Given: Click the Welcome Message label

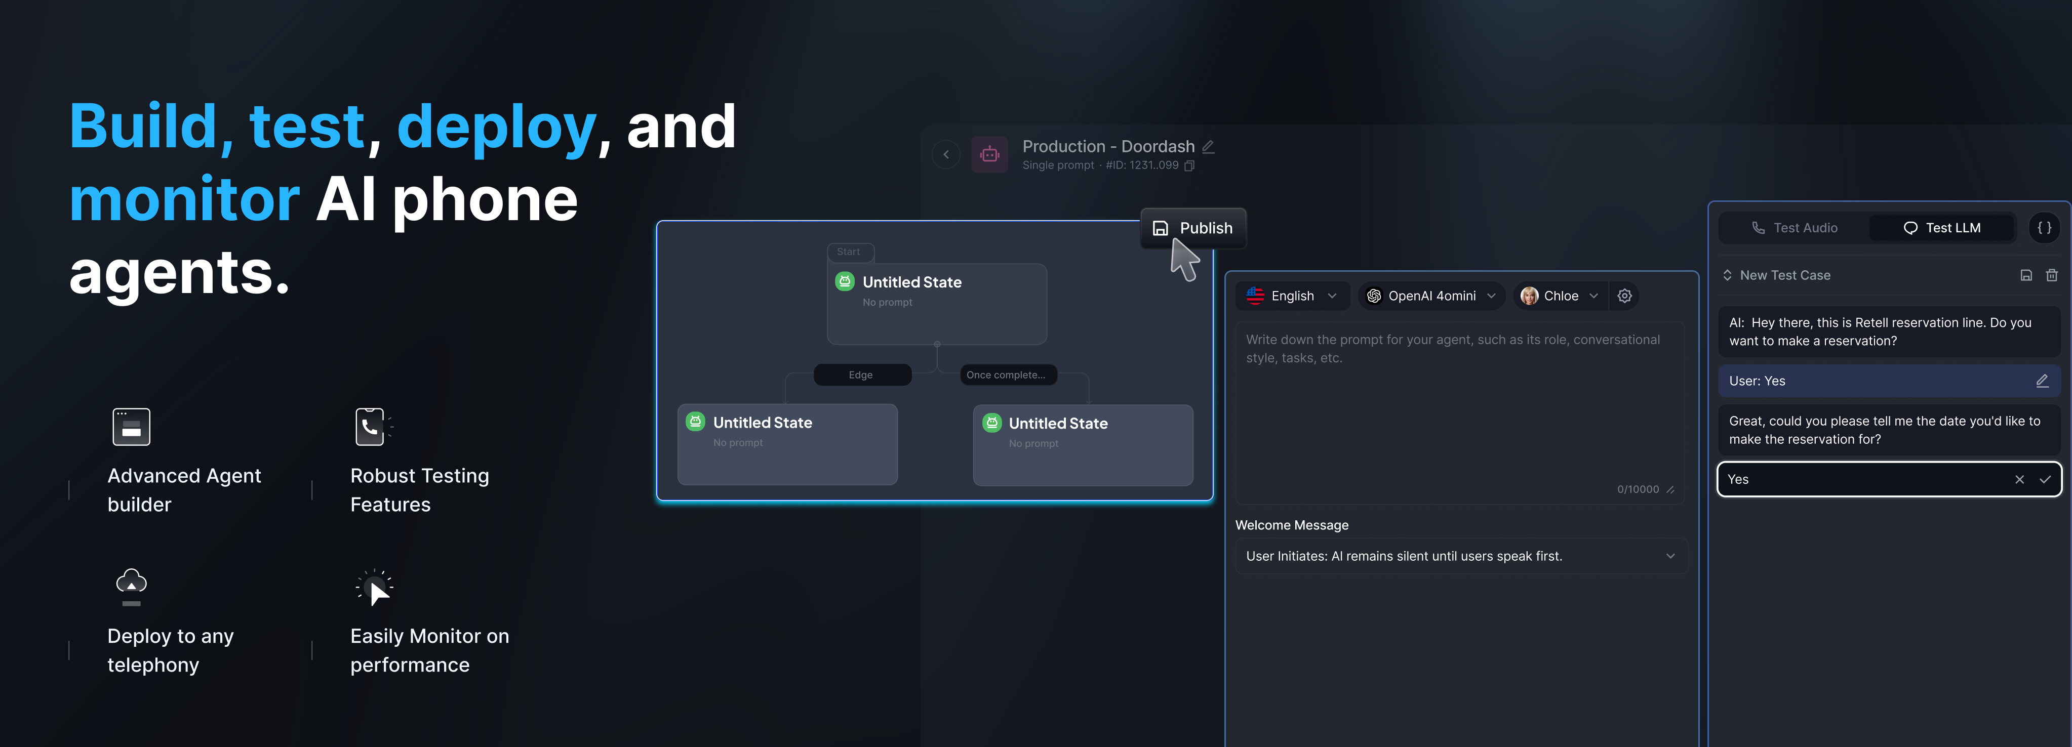Looking at the screenshot, I should pyautogui.click(x=1292, y=525).
